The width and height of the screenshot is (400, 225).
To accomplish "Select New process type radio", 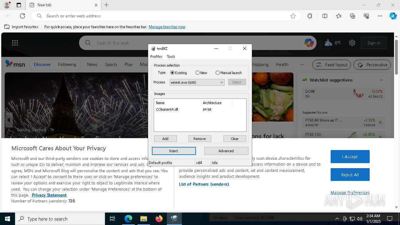I will (201, 73).
